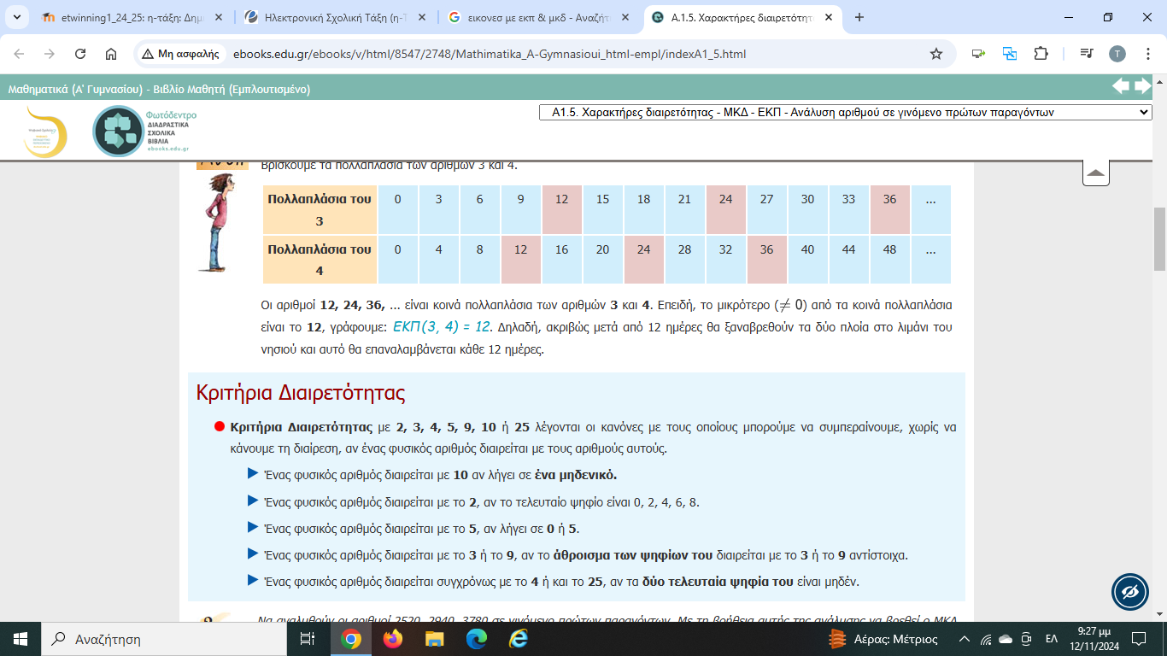Viewport: 1167px width, 656px height.
Task: Click cell 48 in multiples of 4 row
Action: tap(890, 260)
